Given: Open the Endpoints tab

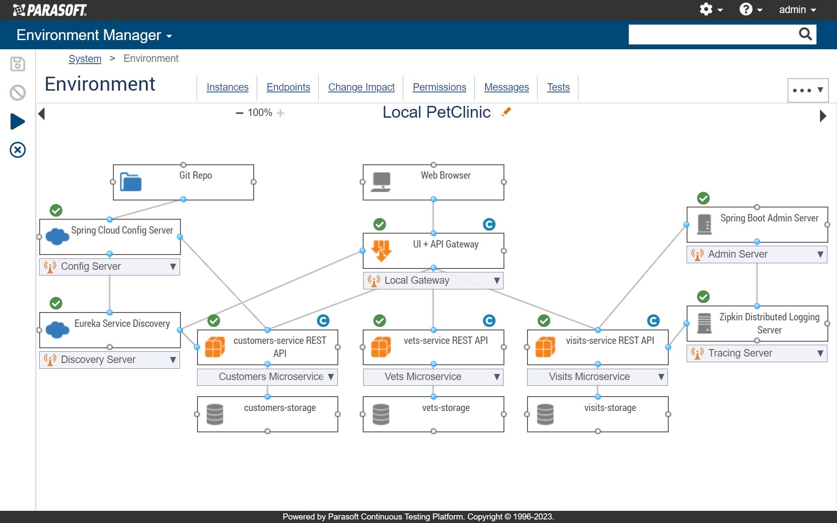Looking at the screenshot, I should pos(288,87).
